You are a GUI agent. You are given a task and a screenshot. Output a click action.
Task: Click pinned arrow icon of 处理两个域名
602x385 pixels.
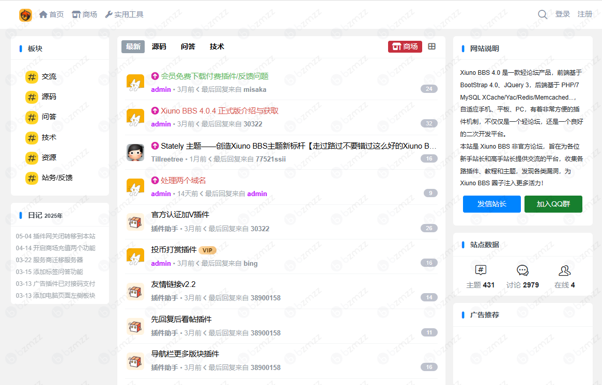pos(155,180)
